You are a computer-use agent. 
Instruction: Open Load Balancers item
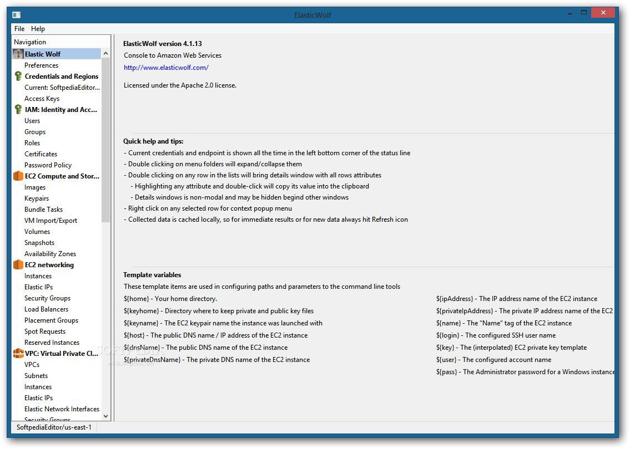pyautogui.click(x=46, y=309)
